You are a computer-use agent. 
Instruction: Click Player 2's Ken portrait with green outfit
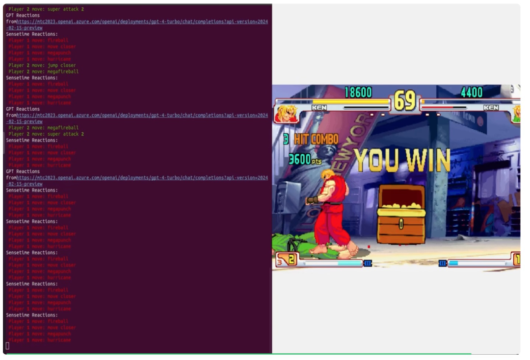click(516, 114)
